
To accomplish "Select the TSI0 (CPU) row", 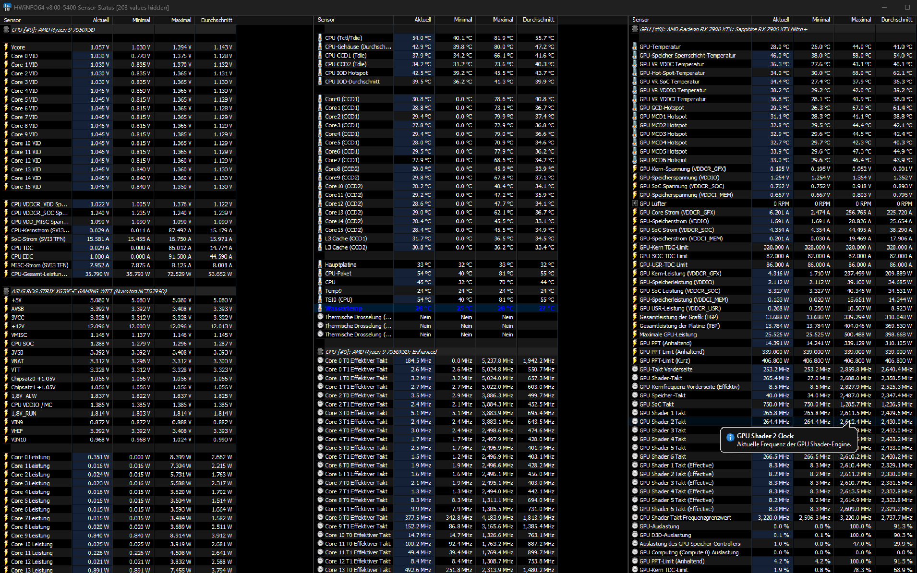I will [436, 299].
